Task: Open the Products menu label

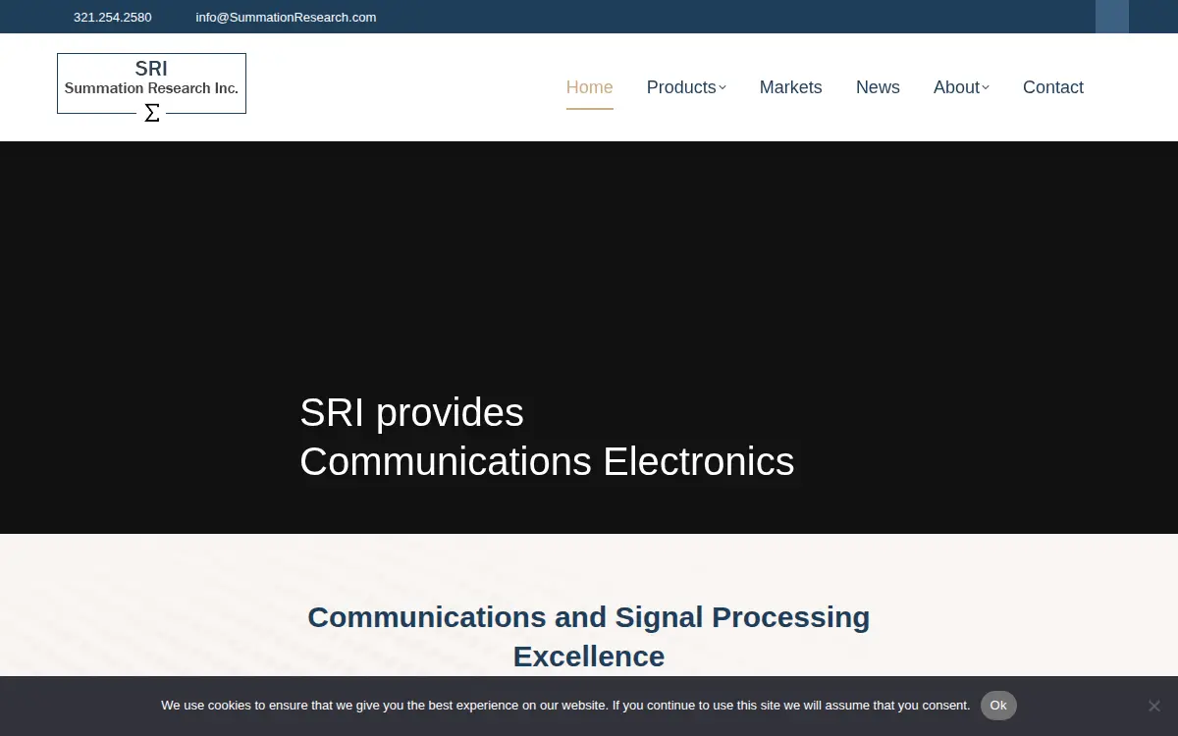Action: pyautogui.click(x=681, y=87)
